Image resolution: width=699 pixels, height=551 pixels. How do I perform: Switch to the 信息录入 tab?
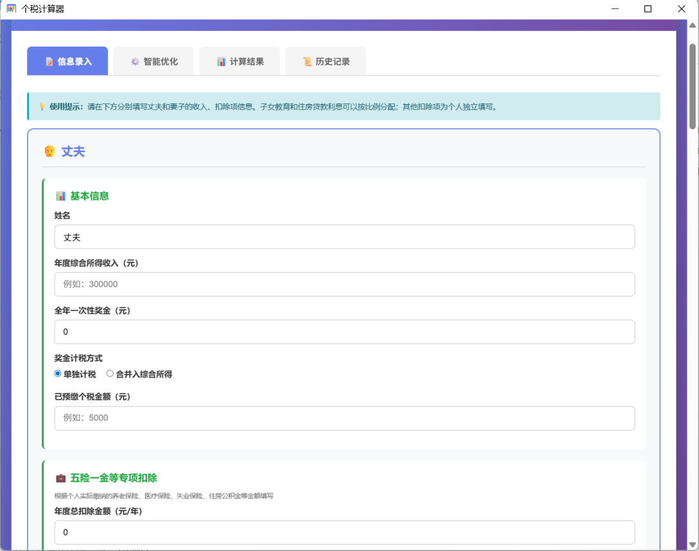click(67, 61)
